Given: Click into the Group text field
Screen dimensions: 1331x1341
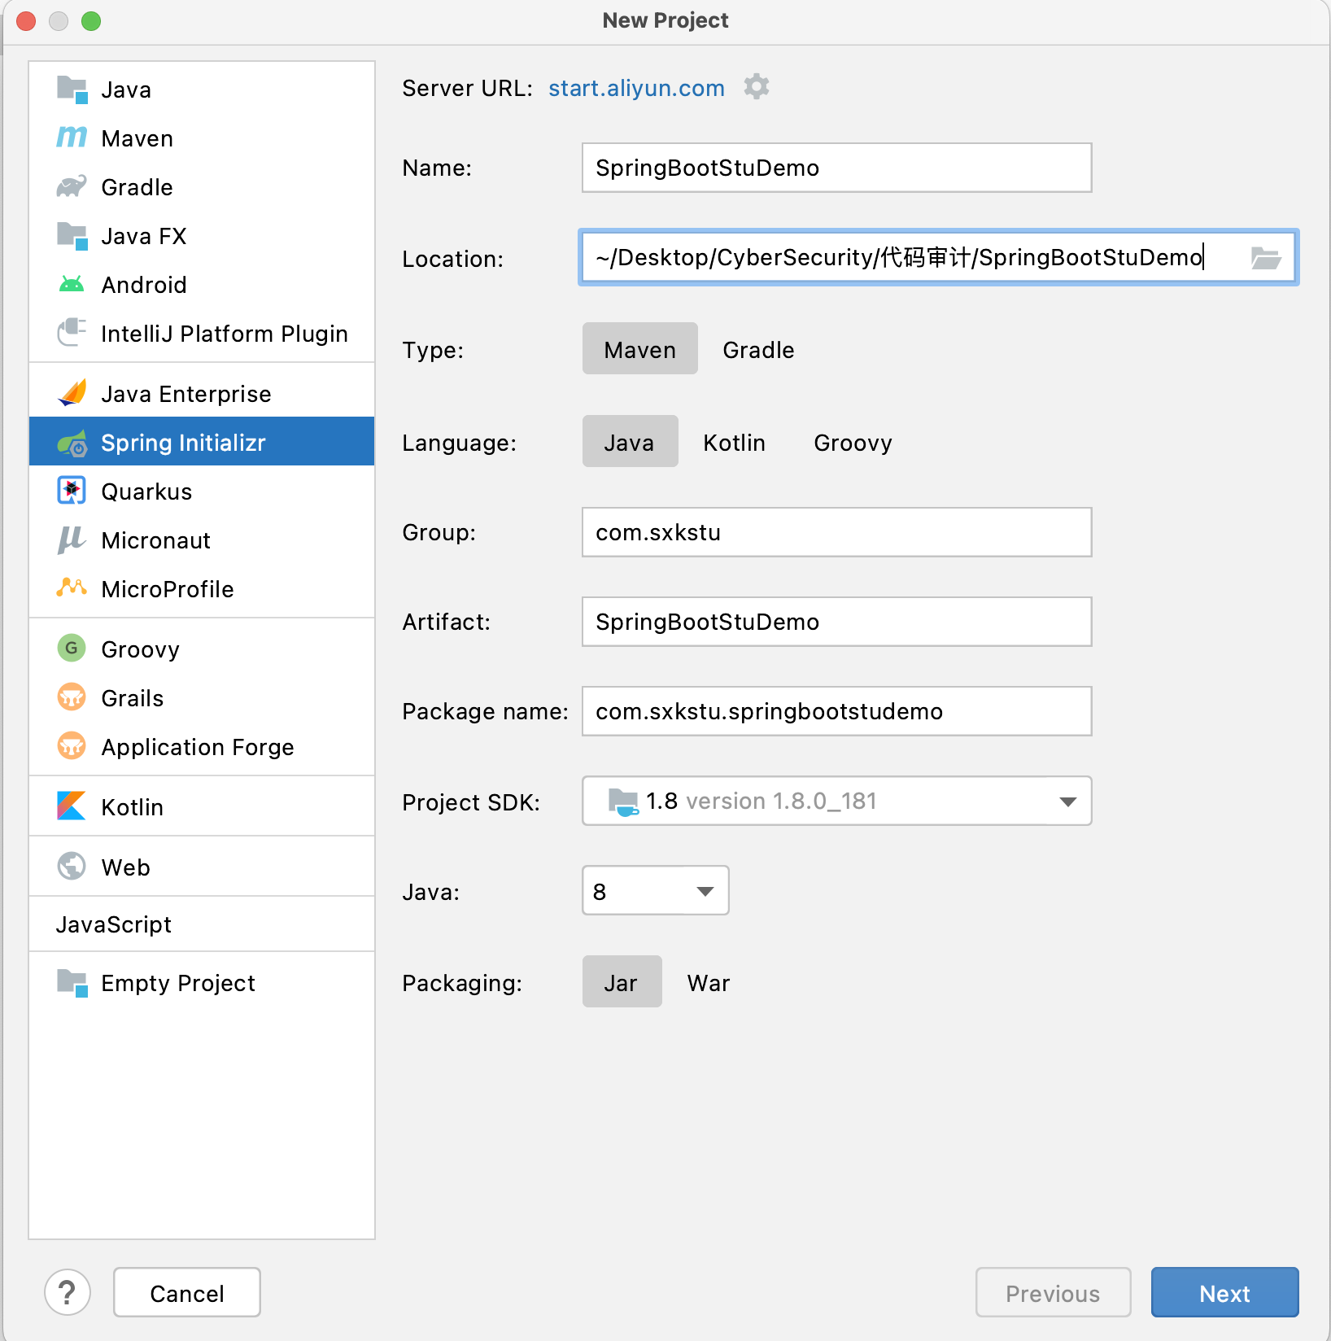Looking at the screenshot, I should [x=836, y=532].
